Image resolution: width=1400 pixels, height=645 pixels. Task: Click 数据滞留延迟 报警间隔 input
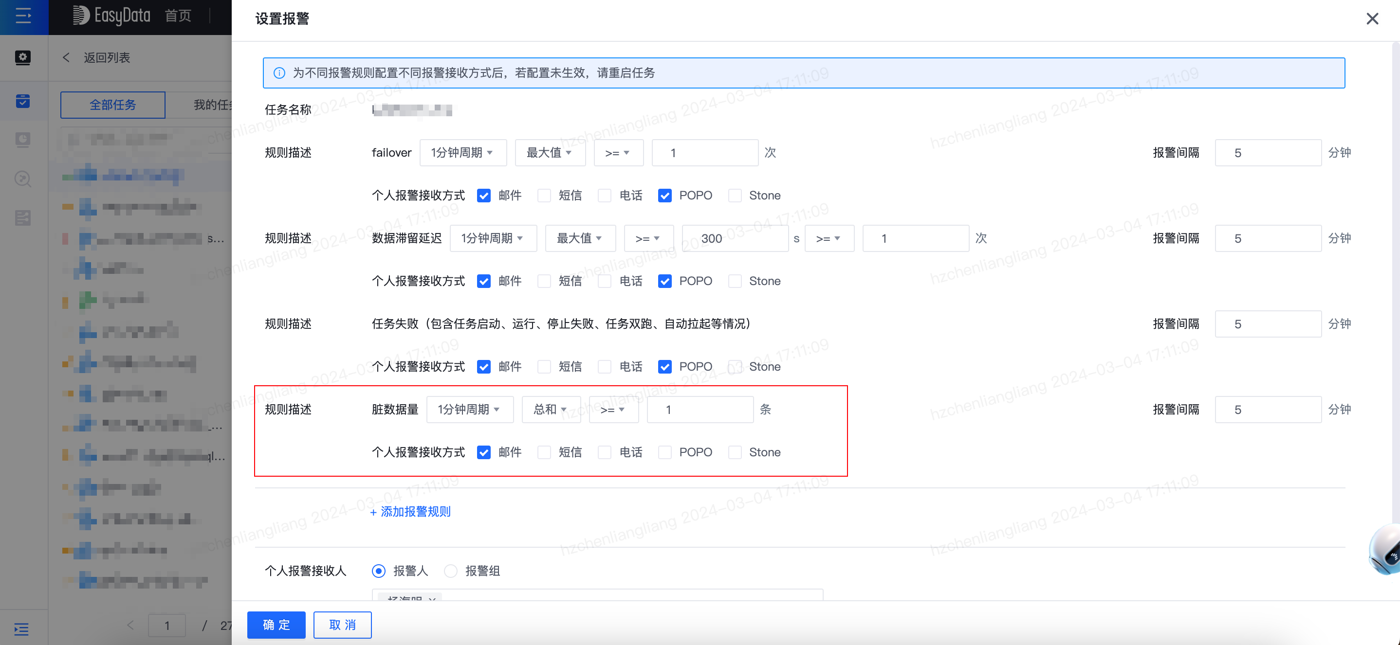(x=1268, y=239)
